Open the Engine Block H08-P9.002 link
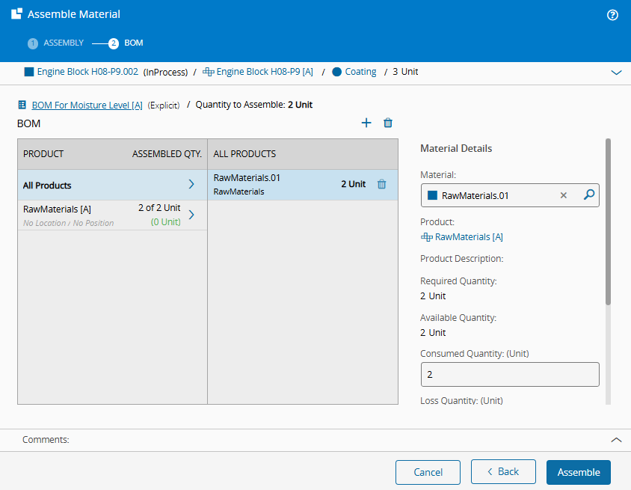The image size is (631, 490). pyautogui.click(x=87, y=73)
